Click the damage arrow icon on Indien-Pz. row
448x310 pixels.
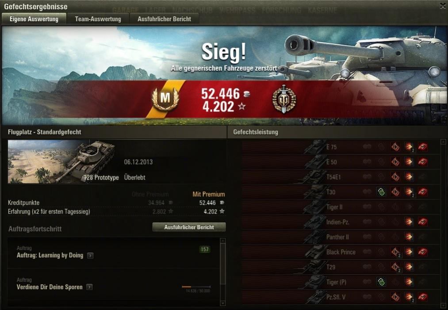pos(409,222)
